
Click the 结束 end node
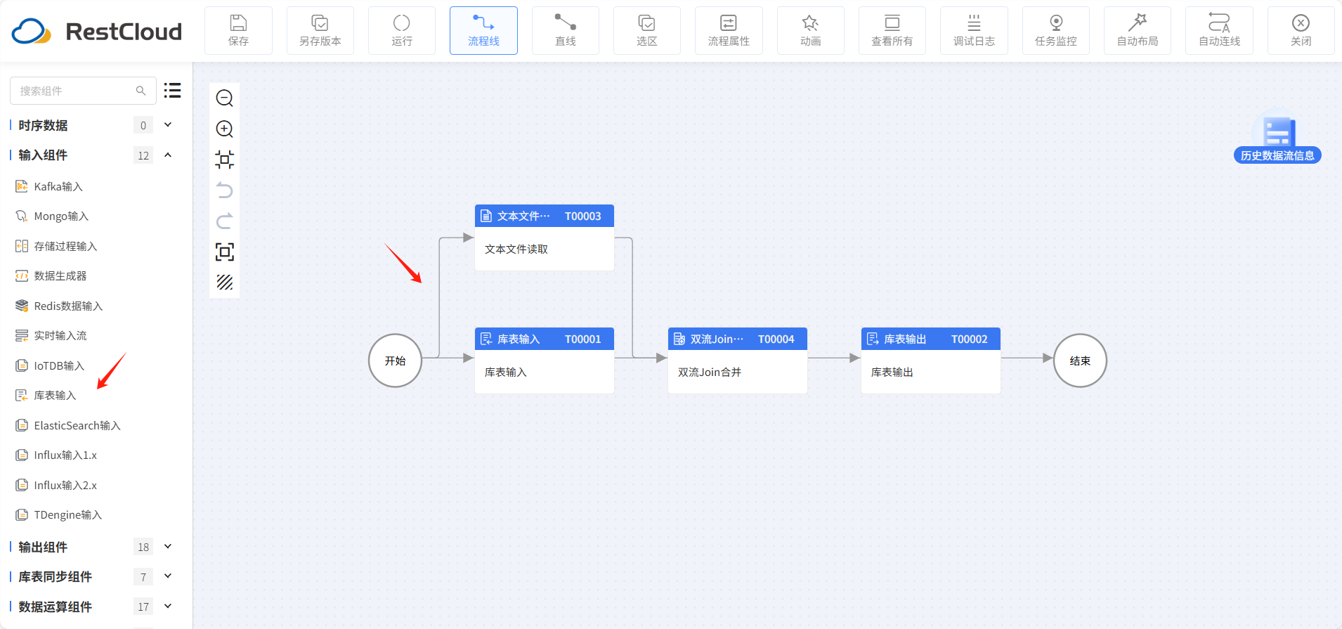[1080, 361]
